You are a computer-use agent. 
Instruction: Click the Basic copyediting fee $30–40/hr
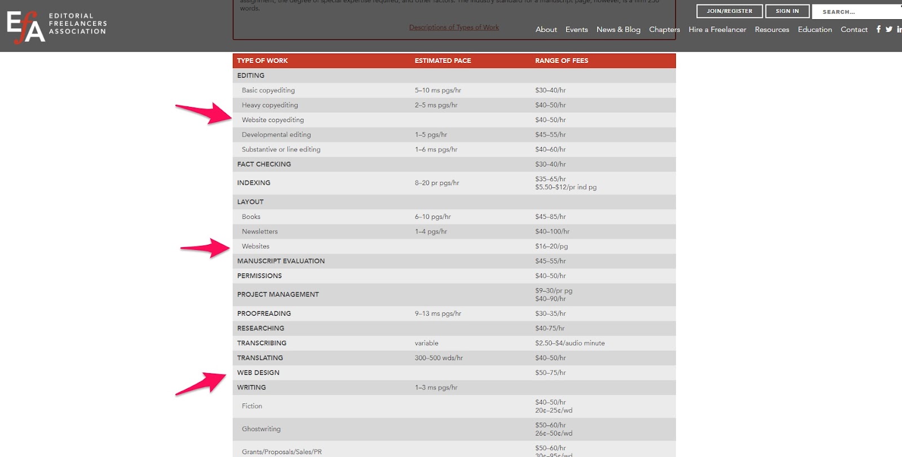tap(551, 90)
